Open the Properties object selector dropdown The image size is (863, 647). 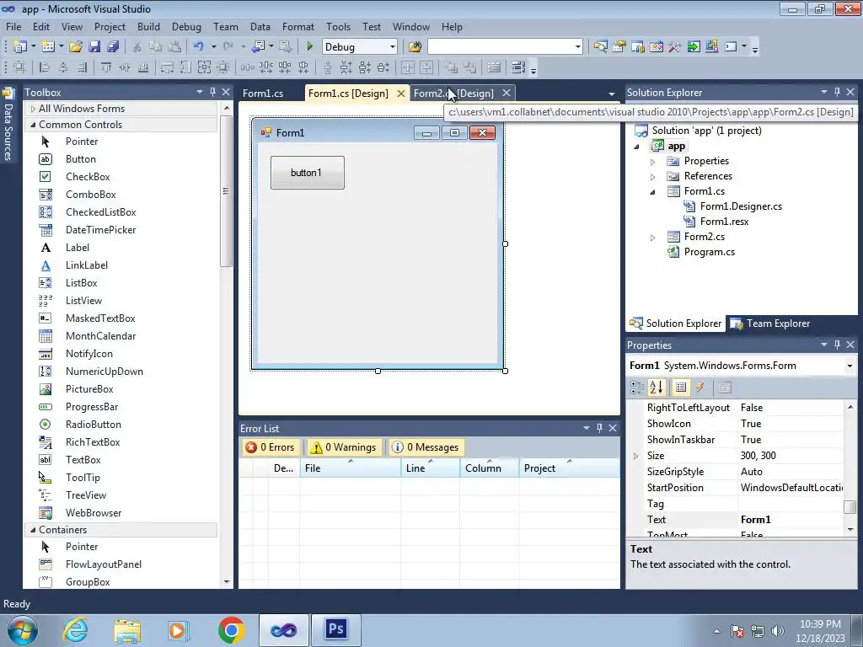click(850, 366)
